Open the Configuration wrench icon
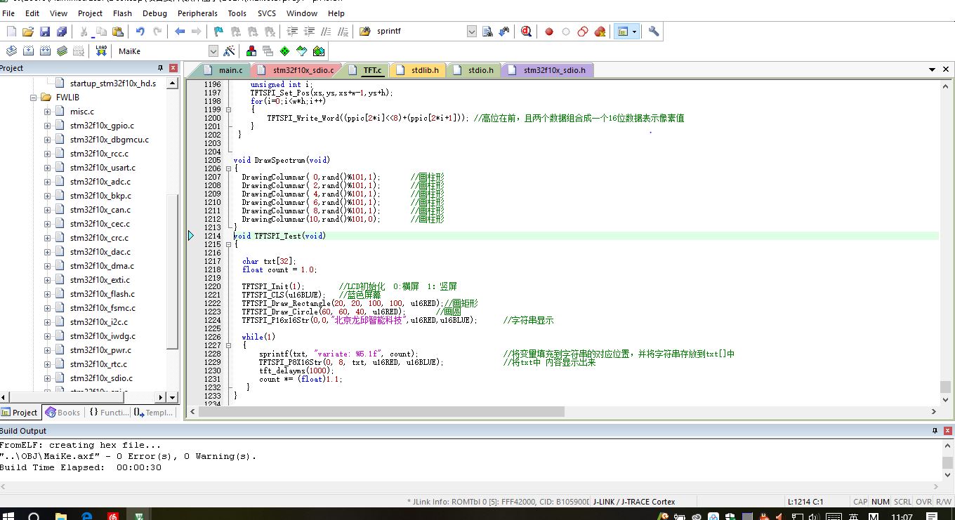The width and height of the screenshot is (955, 520). pos(654,32)
